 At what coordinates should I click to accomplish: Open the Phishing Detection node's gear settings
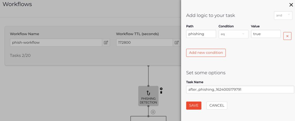[161, 89]
